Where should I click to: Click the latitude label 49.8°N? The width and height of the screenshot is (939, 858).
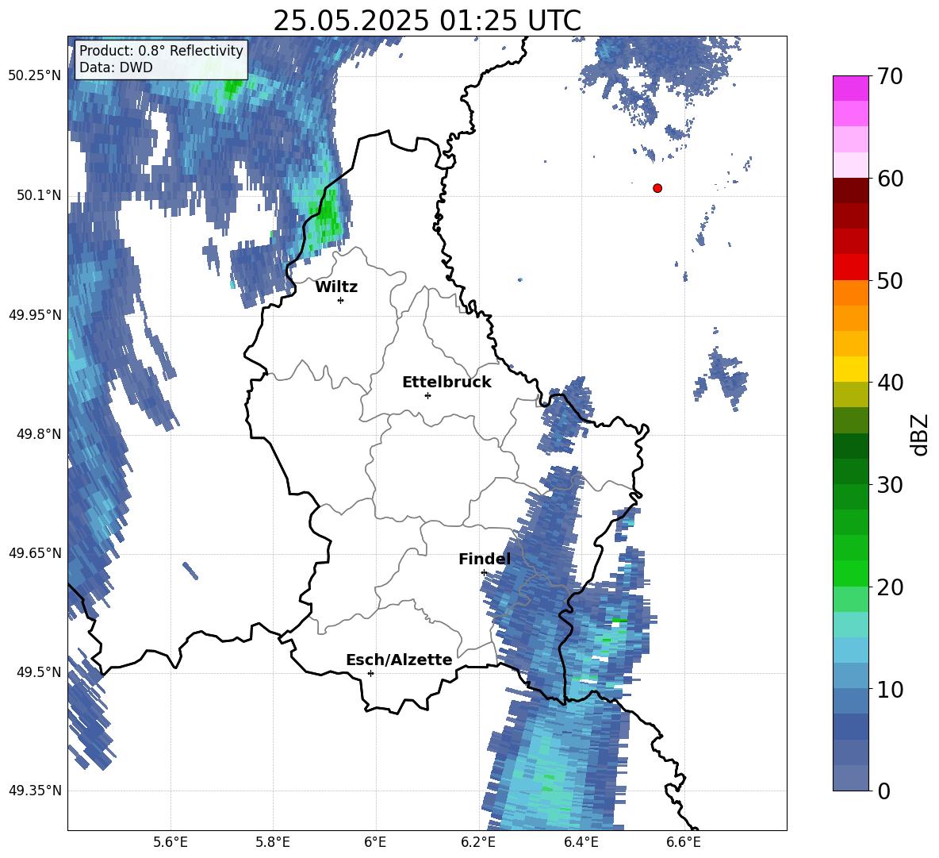tap(39, 434)
